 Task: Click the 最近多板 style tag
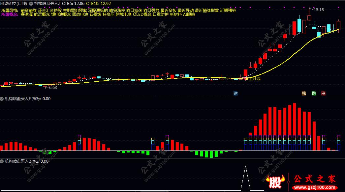click(x=169, y=10)
